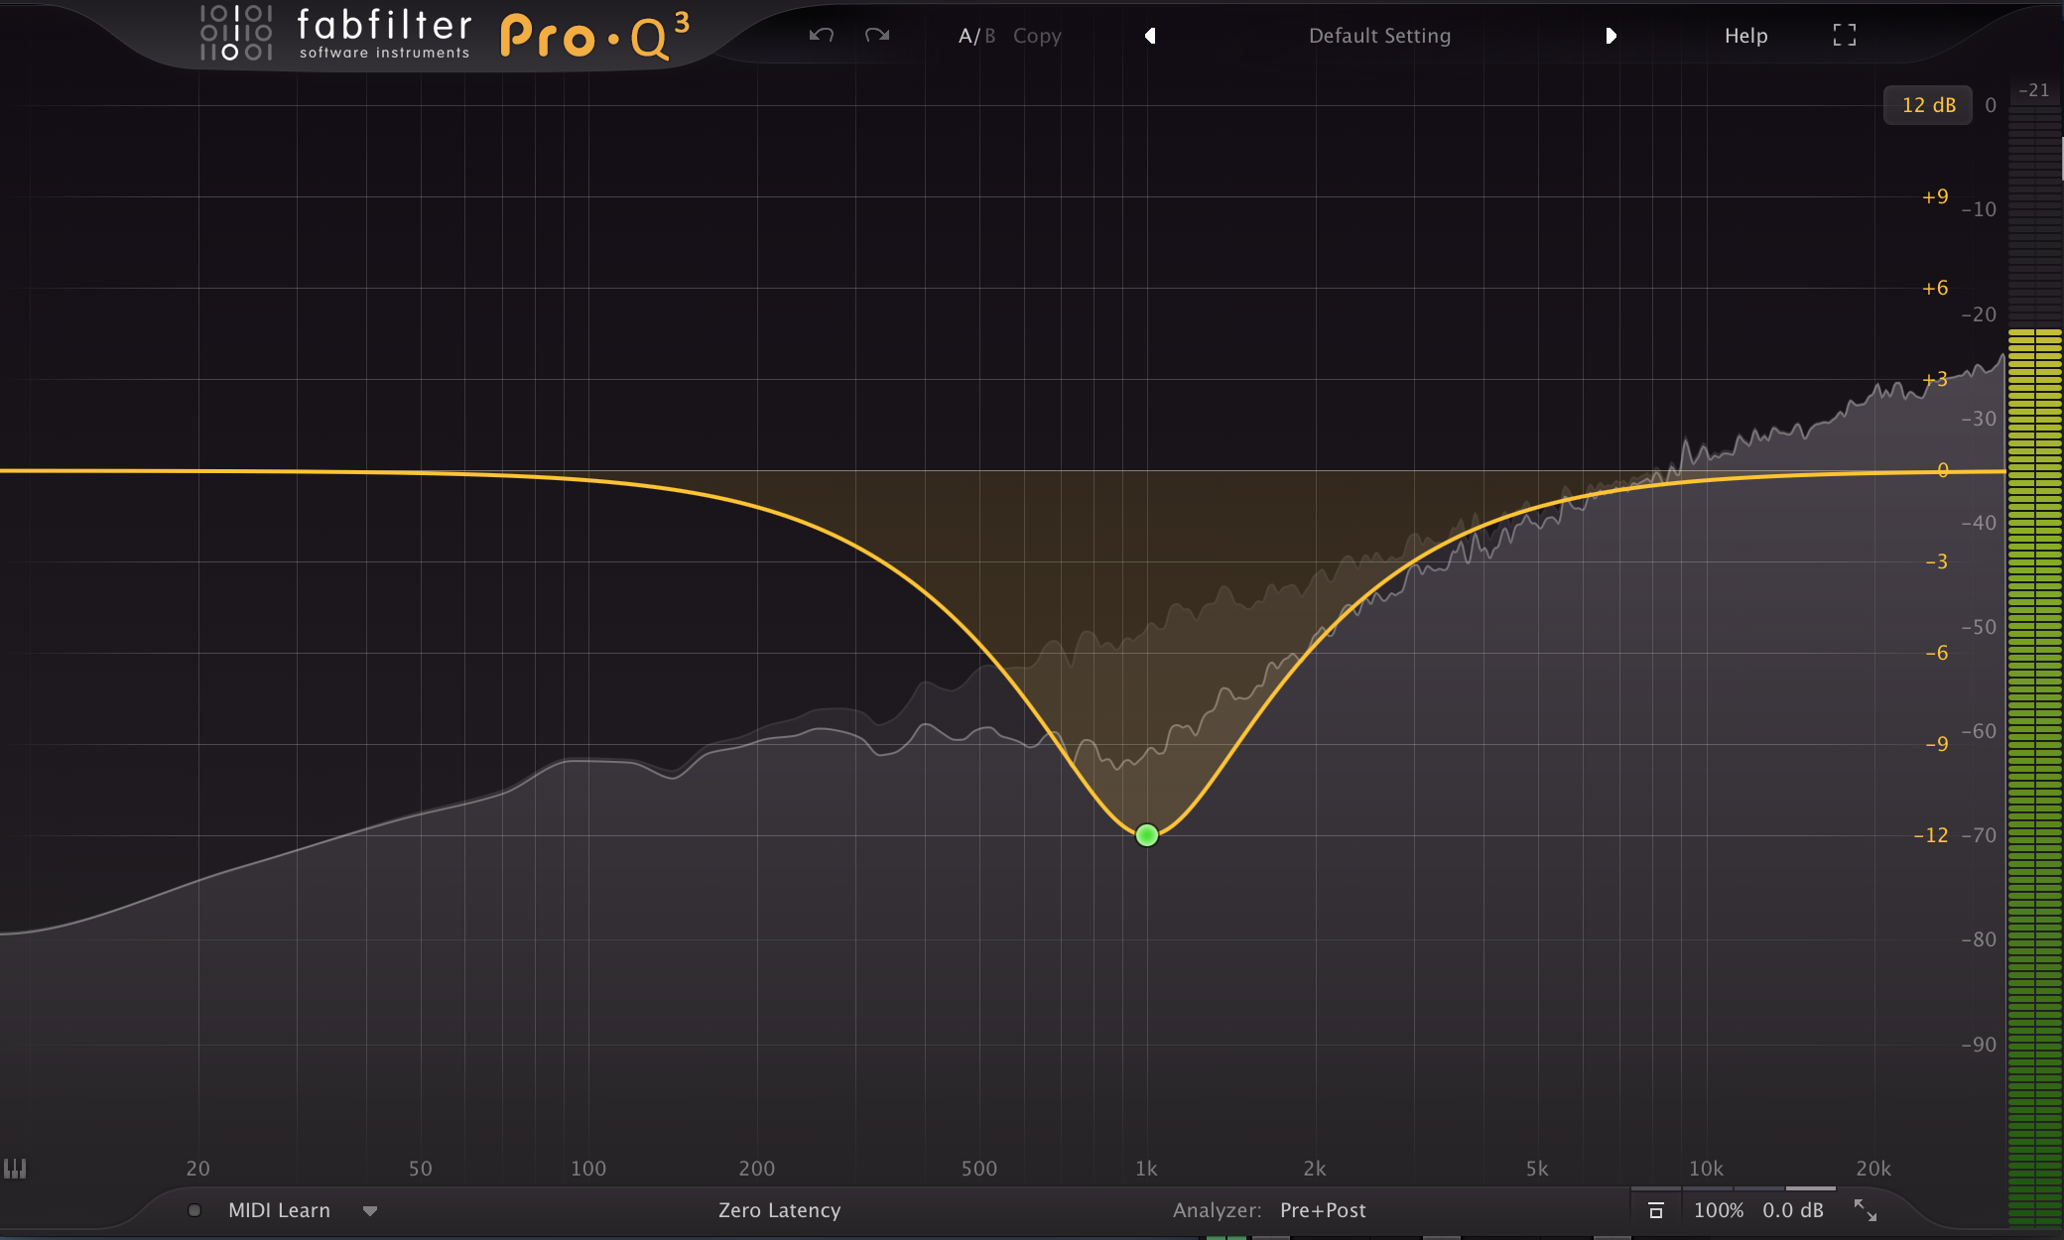Click the -90 analyzer scale label
This screenshot has height=1240, width=2064.
[1979, 1045]
